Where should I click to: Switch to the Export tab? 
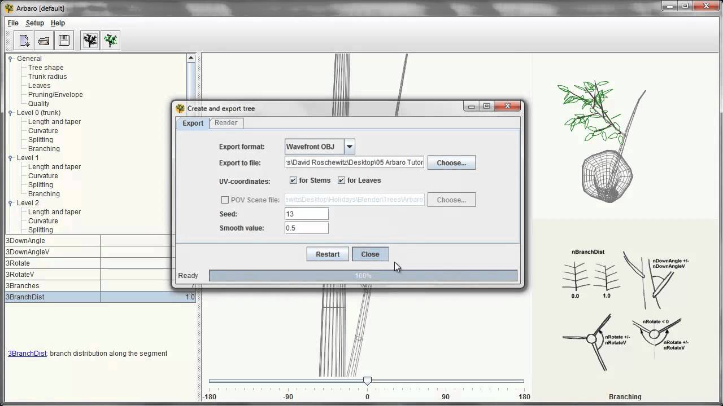(x=193, y=123)
